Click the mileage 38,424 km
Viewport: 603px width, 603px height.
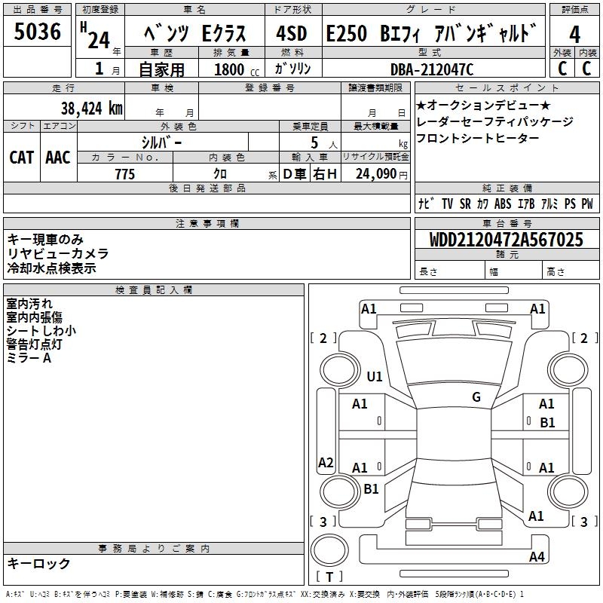pyautogui.click(x=92, y=109)
